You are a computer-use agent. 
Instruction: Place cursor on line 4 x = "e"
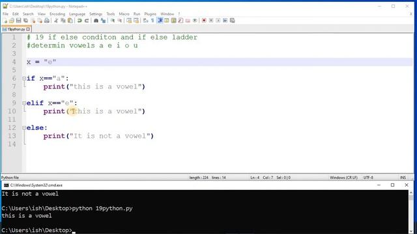(x=219, y=62)
